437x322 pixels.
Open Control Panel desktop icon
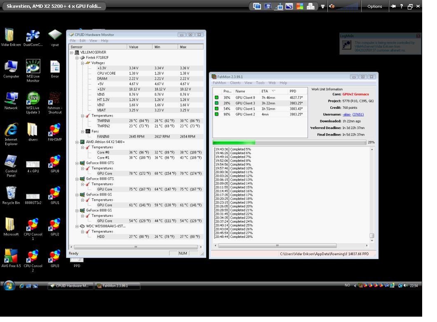pyautogui.click(x=11, y=166)
